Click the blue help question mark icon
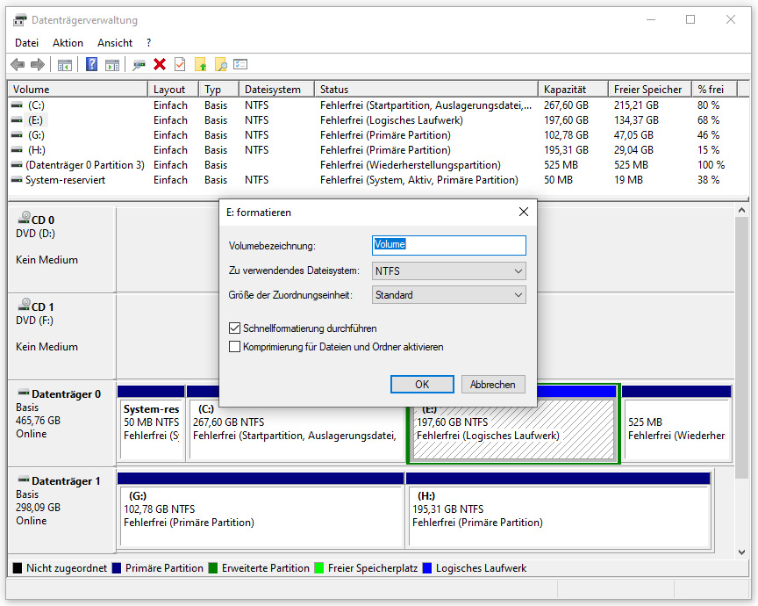The width and height of the screenshot is (758, 606). [x=91, y=64]
